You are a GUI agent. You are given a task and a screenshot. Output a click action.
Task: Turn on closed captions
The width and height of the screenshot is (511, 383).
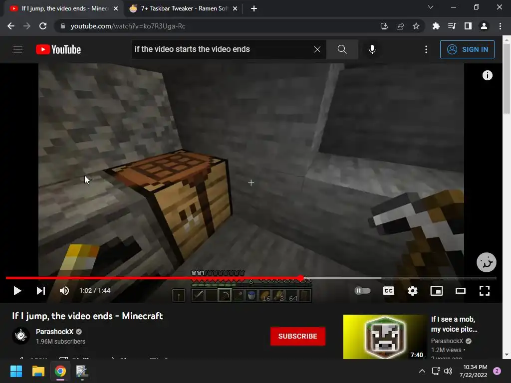388,291
